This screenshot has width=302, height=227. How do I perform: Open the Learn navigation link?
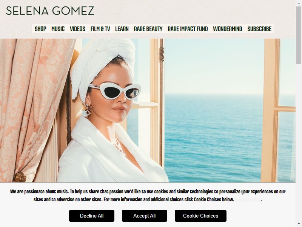pos(122,29)
